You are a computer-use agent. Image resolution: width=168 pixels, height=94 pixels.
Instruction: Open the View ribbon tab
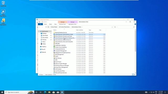55,24
